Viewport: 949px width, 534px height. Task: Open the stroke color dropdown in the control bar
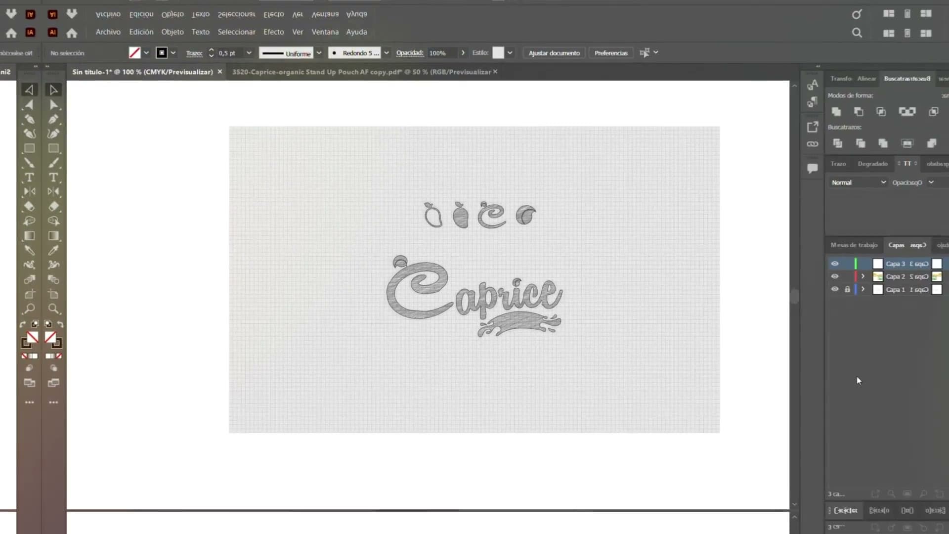[x=173, y=53]
